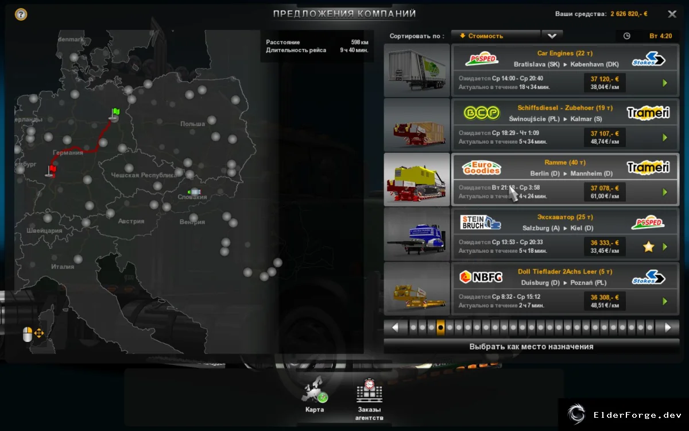The image size is (689, 431).
Task: Click the red start flag on map
Action: point(52,171)
